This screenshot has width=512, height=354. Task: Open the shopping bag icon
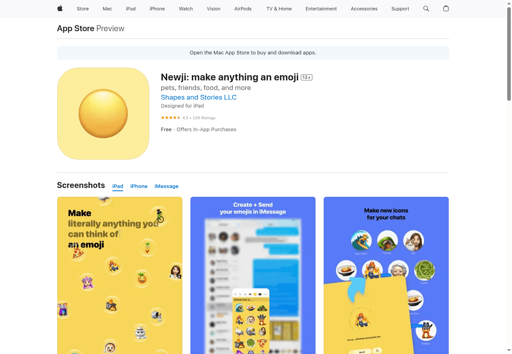pos(446,8)
